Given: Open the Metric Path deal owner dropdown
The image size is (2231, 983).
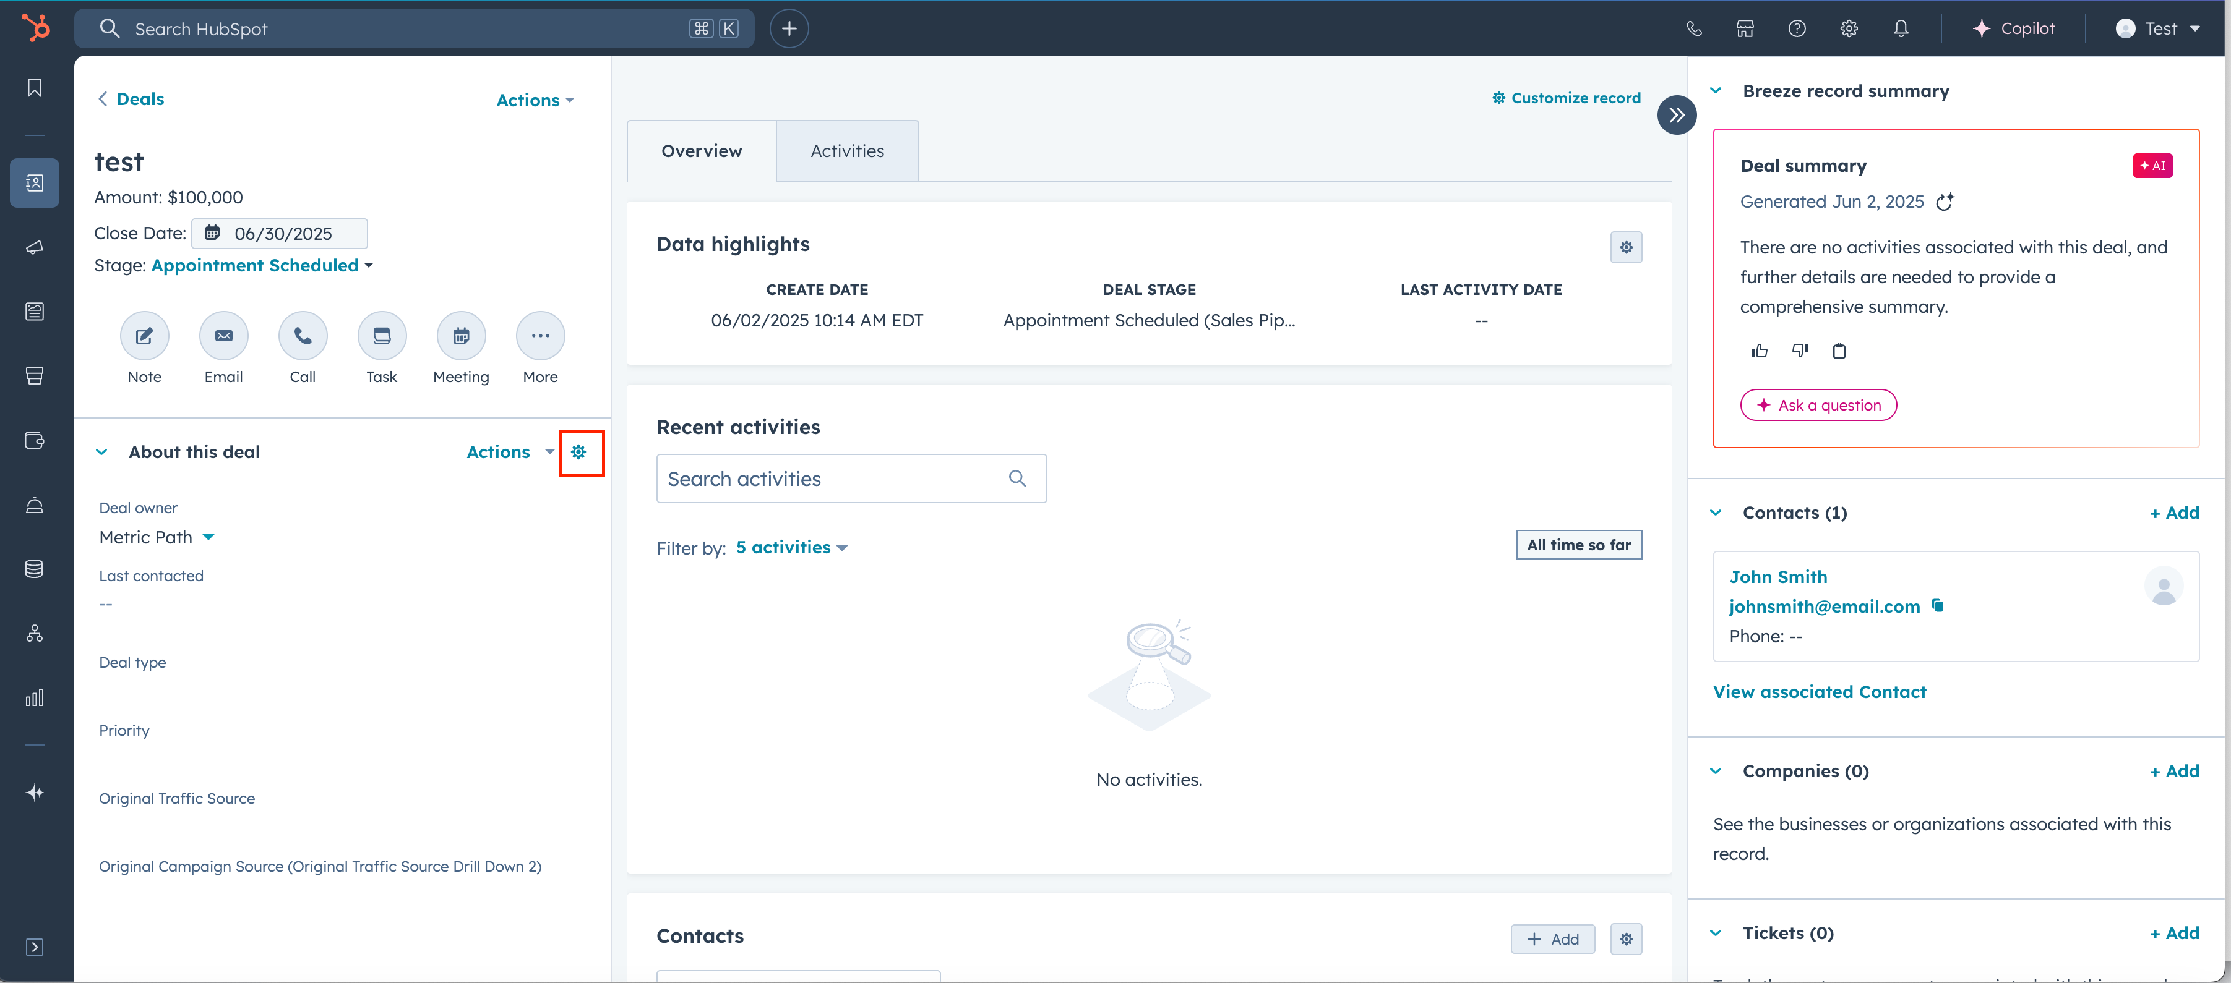Looking at the screenshot, I should [x=157, y=537].
